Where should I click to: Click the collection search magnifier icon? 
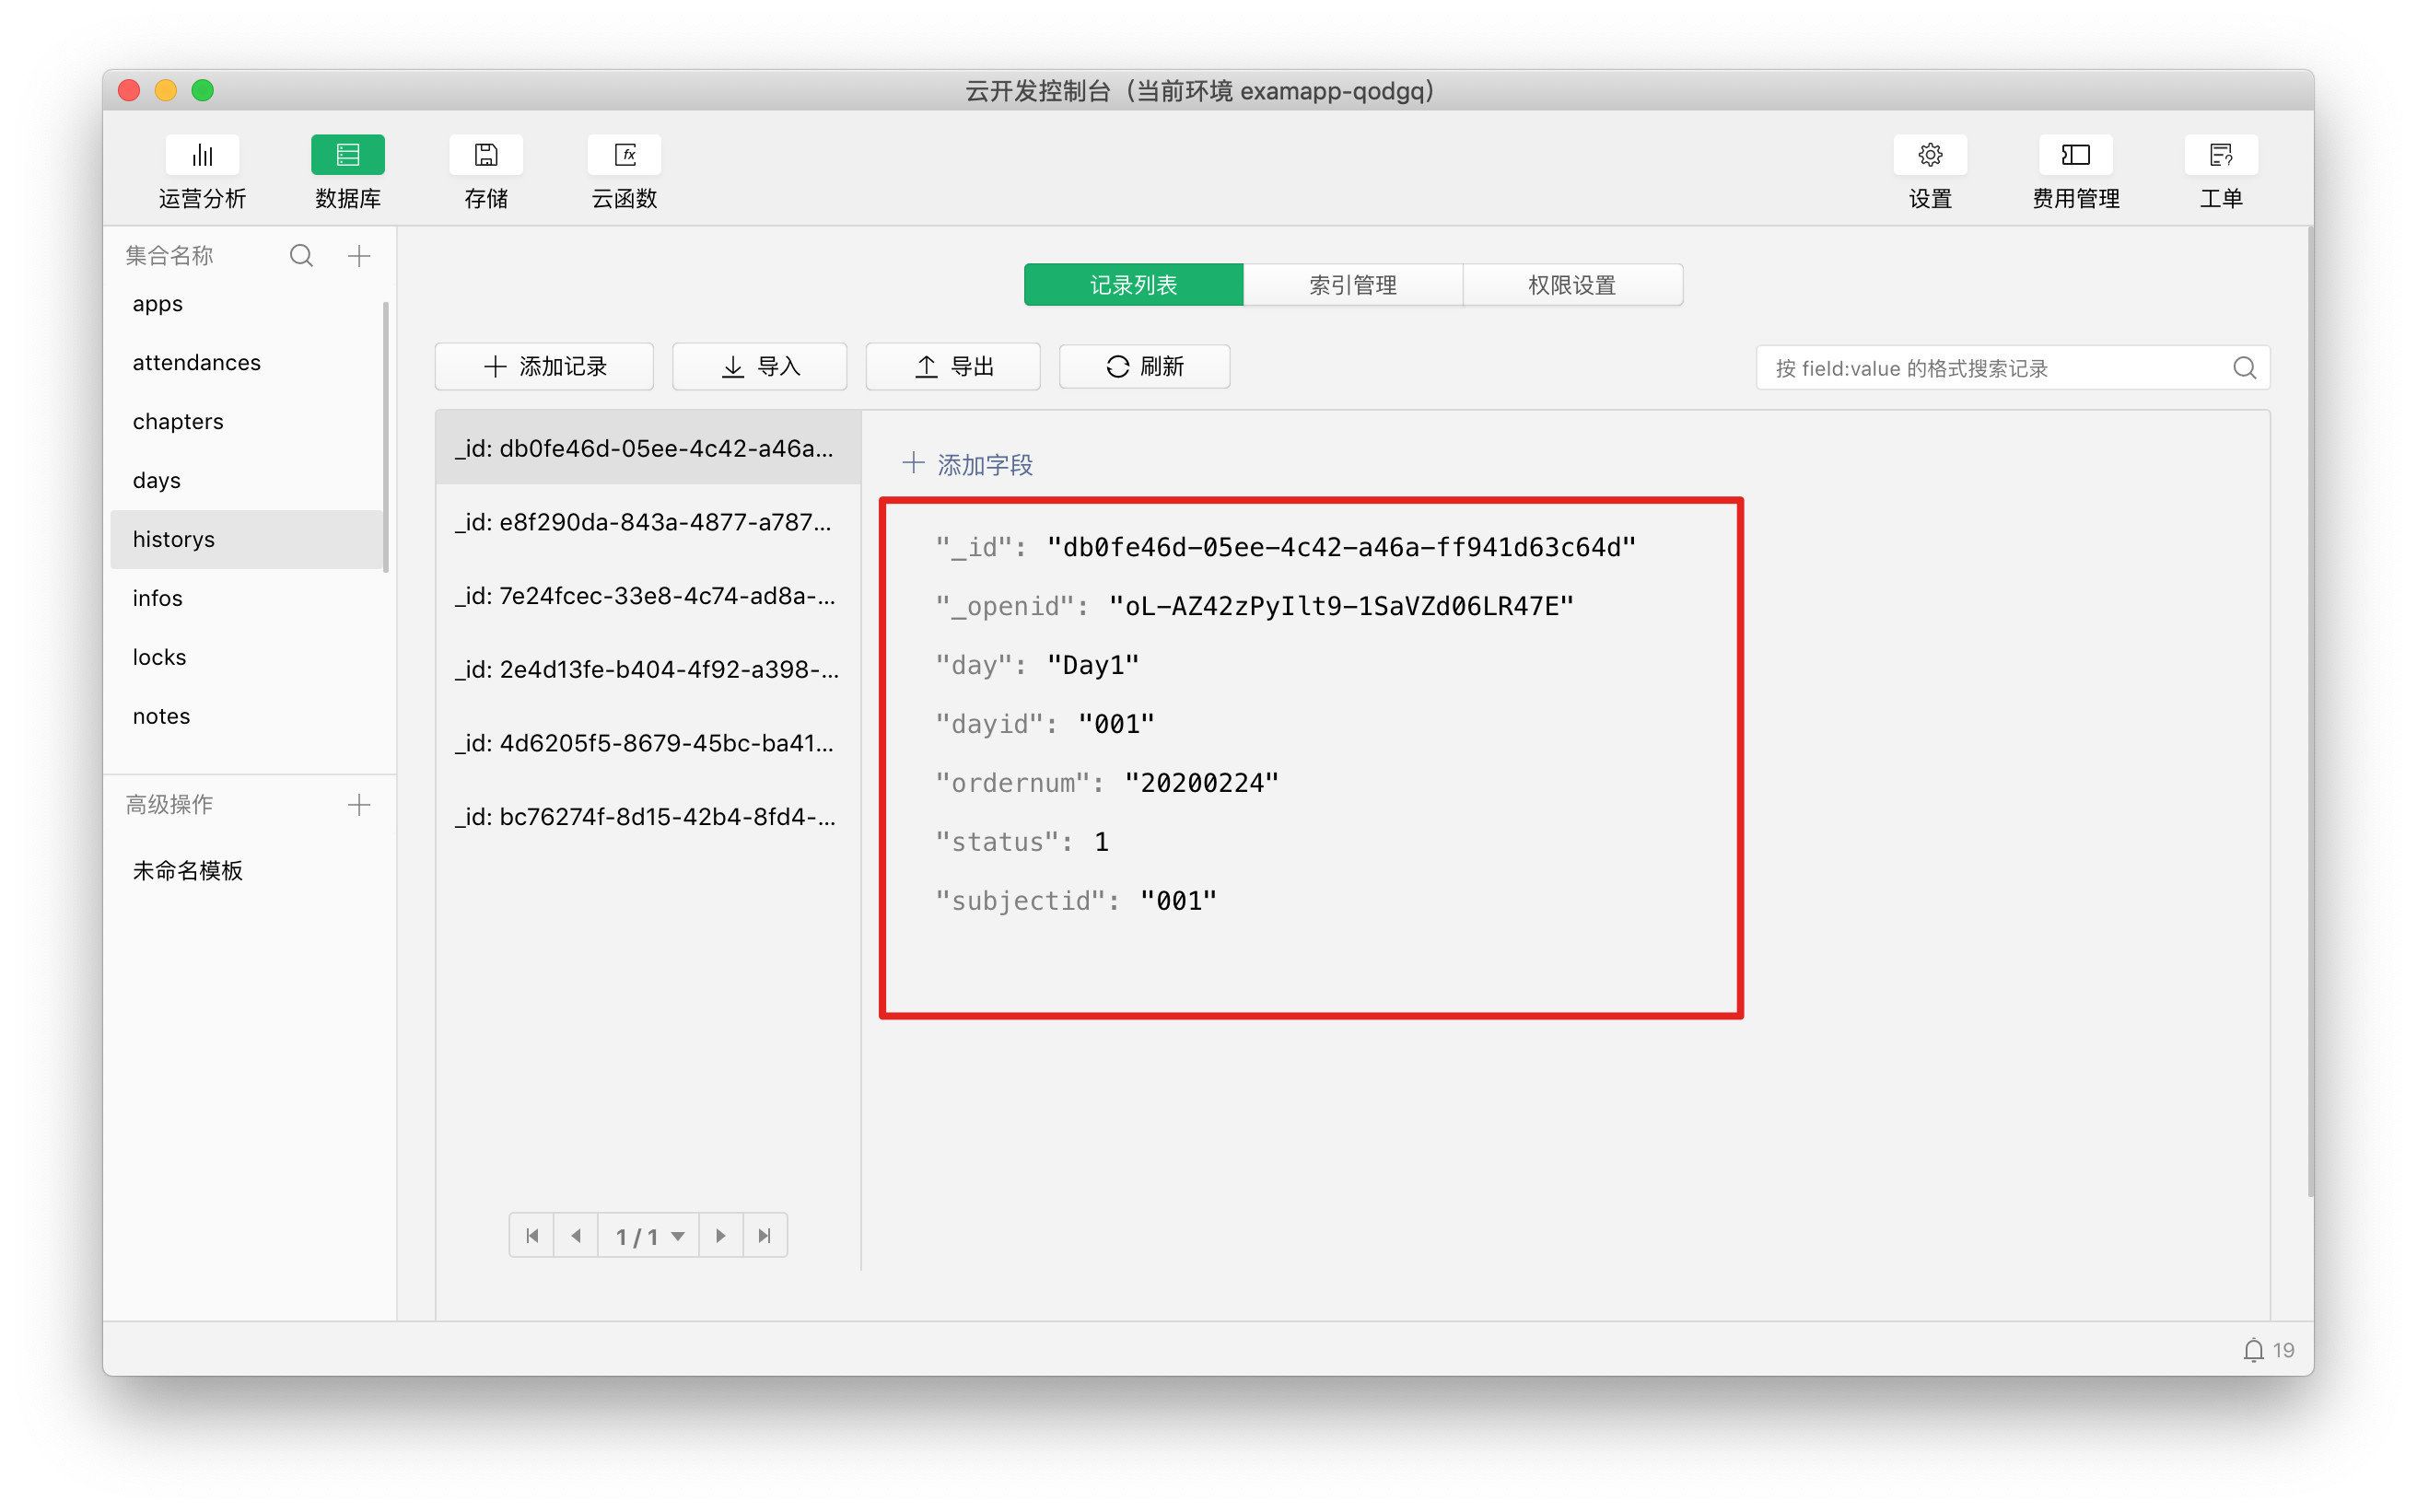301,256
